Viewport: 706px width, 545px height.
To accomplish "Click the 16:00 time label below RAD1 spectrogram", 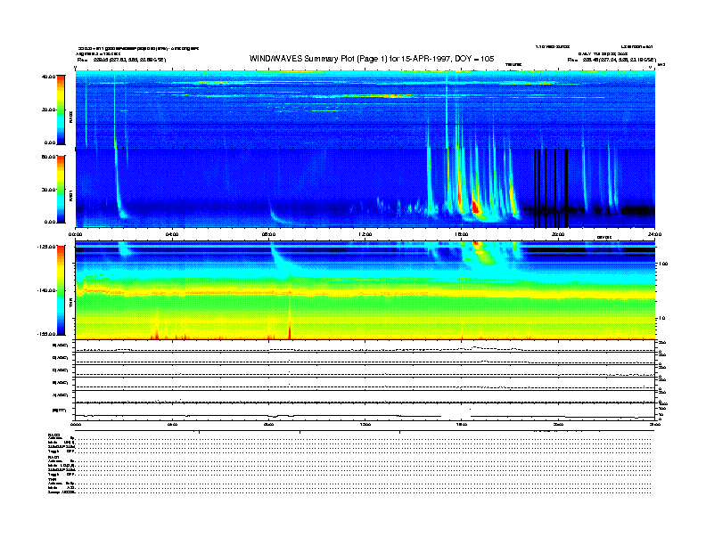I will coord(462,234).
